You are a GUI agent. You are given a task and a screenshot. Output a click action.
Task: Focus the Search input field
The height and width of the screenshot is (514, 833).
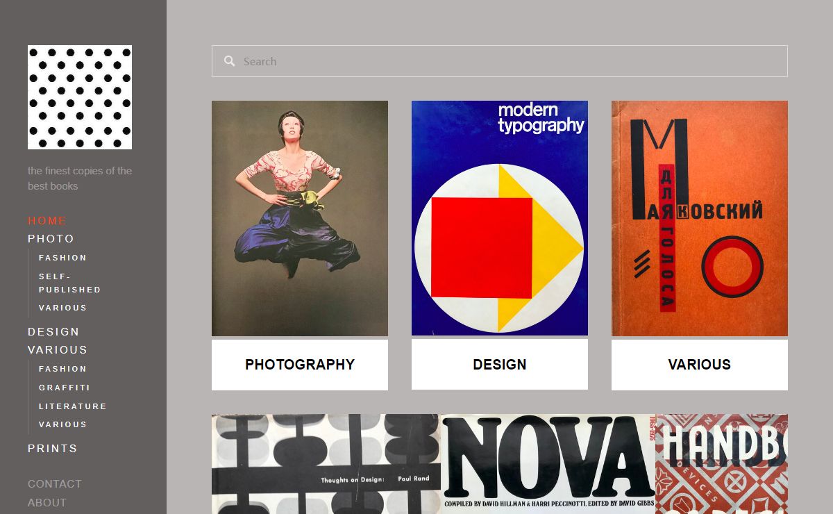[x=500, y=61]
